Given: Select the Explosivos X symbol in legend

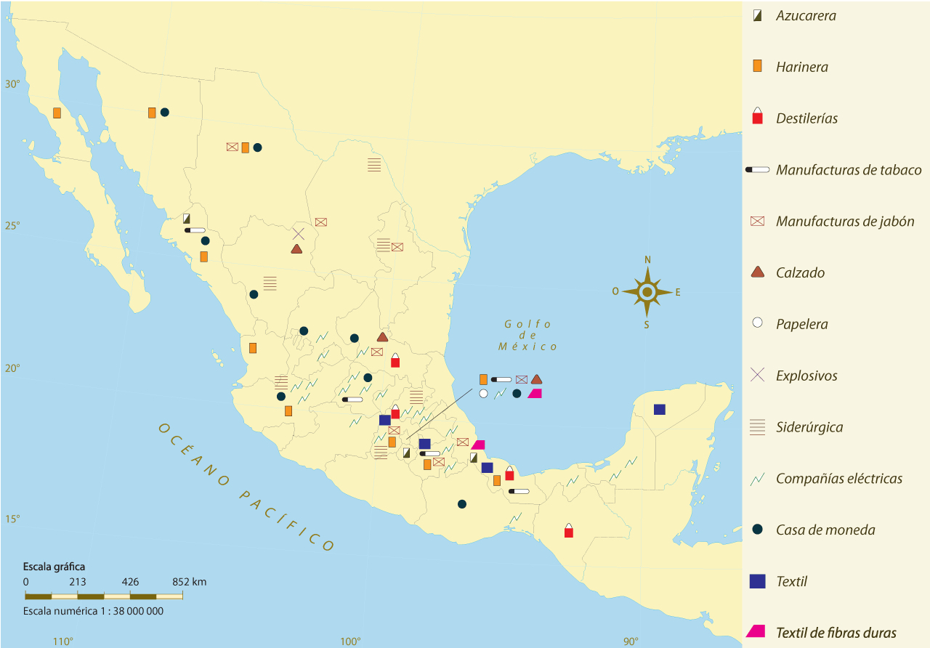Looking at the screenshot, I should [x=757, y=376].
